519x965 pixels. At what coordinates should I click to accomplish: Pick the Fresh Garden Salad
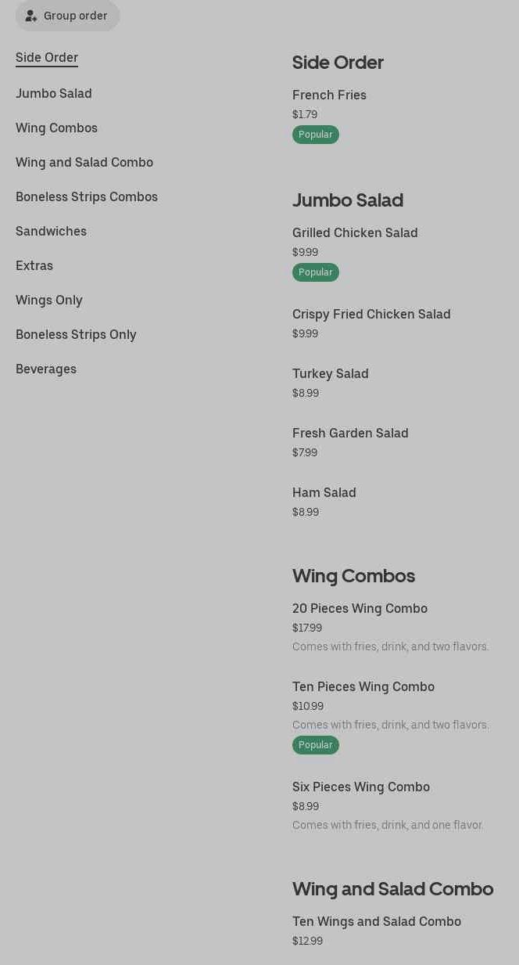click(x=350, y=434)
